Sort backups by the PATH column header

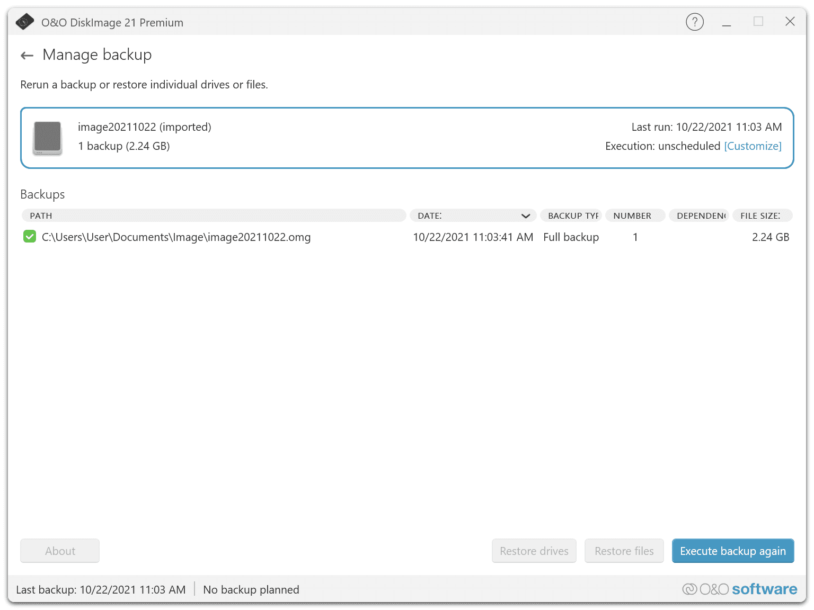[x=214, y=216]
